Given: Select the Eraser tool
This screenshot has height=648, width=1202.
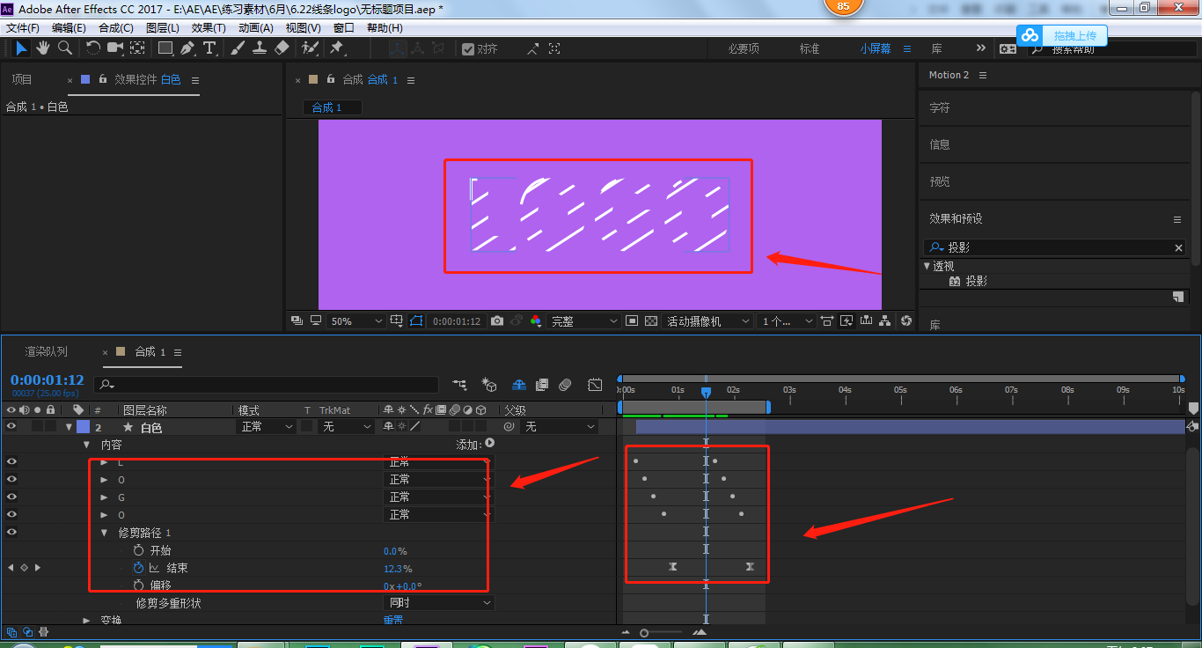Looking at the screenshot, I should pyautogui.click(x=282, y=48).
